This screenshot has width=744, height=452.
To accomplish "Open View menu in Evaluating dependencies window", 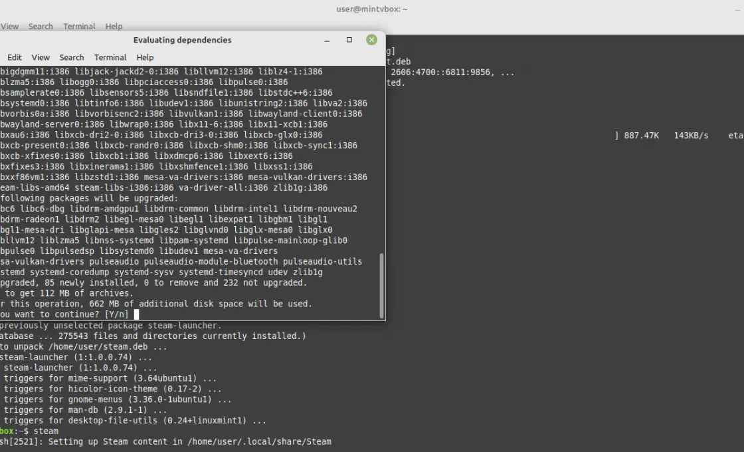I will [x=41, y=57].
